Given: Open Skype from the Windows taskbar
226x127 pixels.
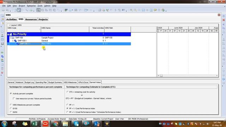Looking at the screenshot, I should 76,124.
